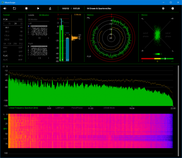Click the stereo correlation meter marker
Image resolution: width=182 pixels, height=158 pixels.
pos(165,59)
